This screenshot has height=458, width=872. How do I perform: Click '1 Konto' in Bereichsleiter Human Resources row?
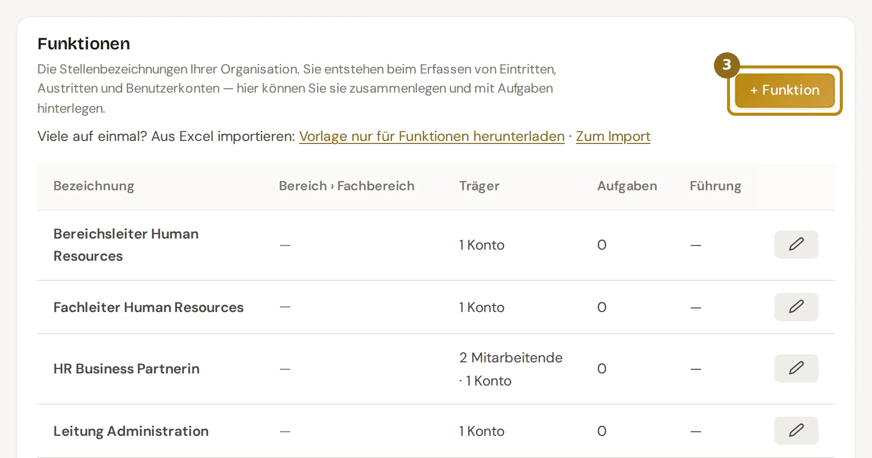click(x=481, y=245)
